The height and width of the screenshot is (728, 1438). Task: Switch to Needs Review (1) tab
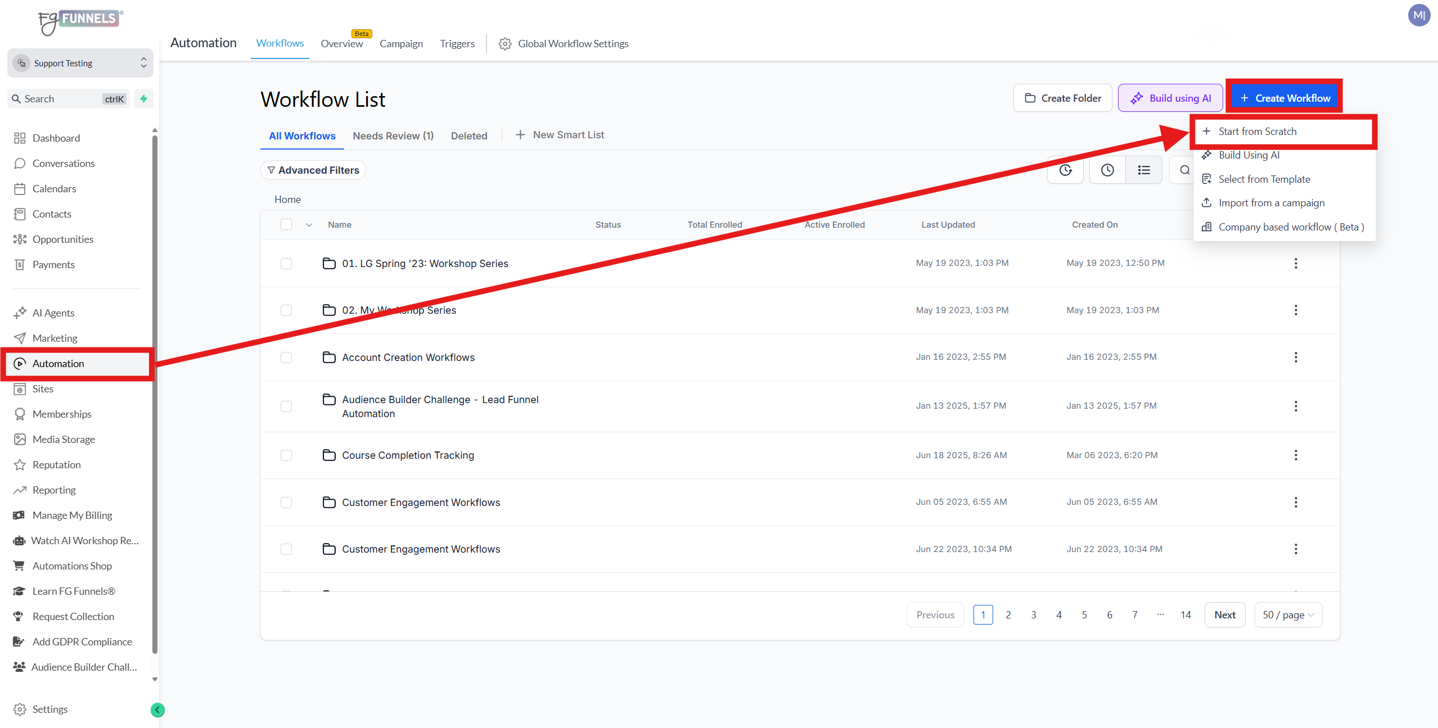tap(393, 135)
